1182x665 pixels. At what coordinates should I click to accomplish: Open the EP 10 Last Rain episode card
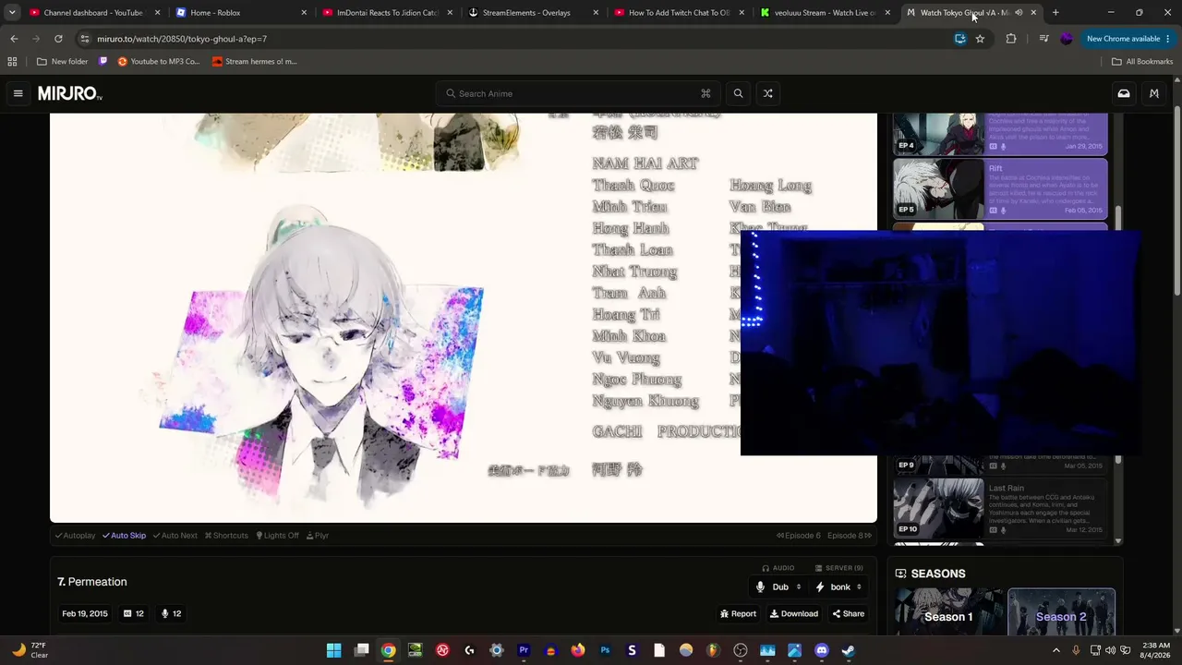1000,507
